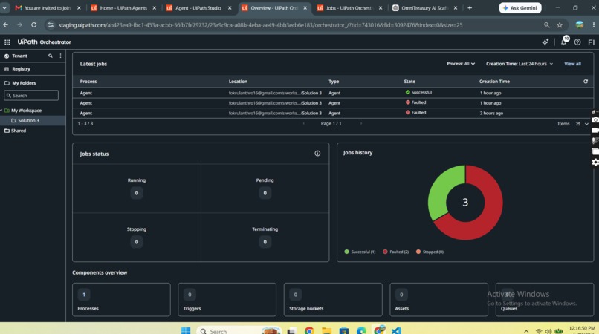
Task: Open File Explorer from the taskbar
Action: (326, 330)
